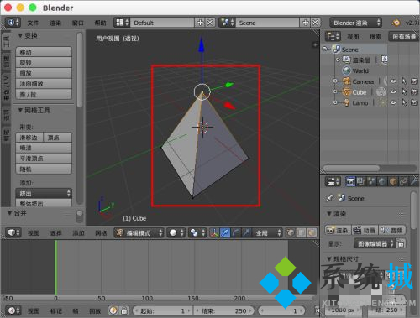Open the 帮助 (Help) menu

(x=100, y=23)
